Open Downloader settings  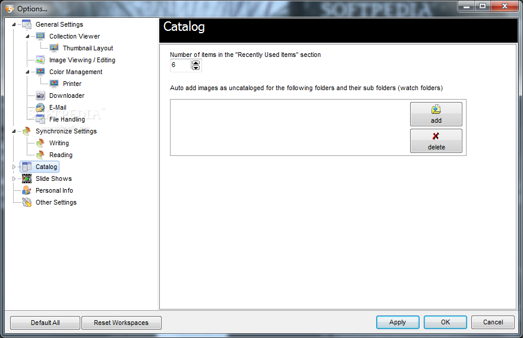pos(67,96)
